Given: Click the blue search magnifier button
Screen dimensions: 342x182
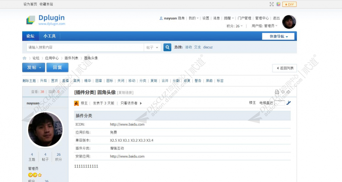Looking at the screenshot, I should point(167,47).
